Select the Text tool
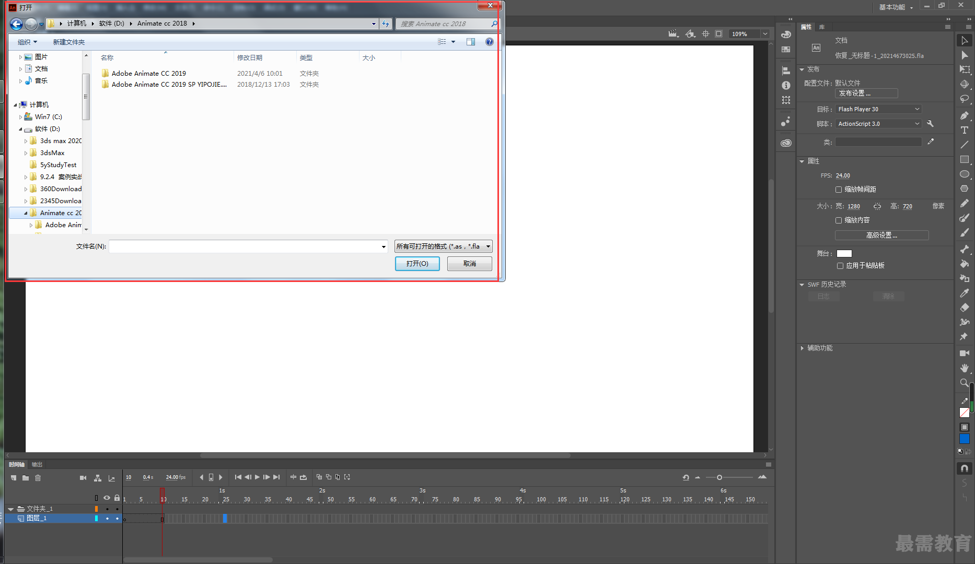This screenshot has height=564, width=975. [x=965, y=130]
